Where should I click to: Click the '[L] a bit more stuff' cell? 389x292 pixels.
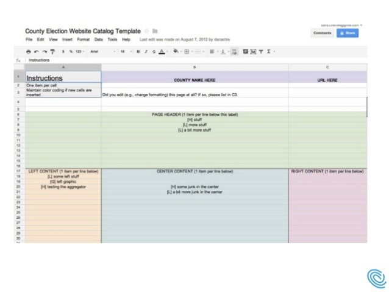tap(194, 130)
